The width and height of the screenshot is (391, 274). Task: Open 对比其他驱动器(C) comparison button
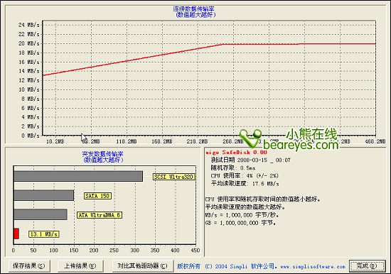tap(143, 265)
